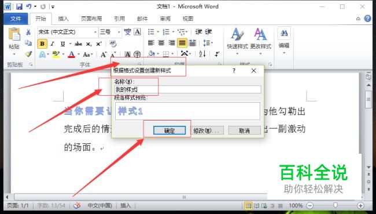This screenshot has height=214, width=376.
Task: Open the File tab
Action: (x=16, y=19)
